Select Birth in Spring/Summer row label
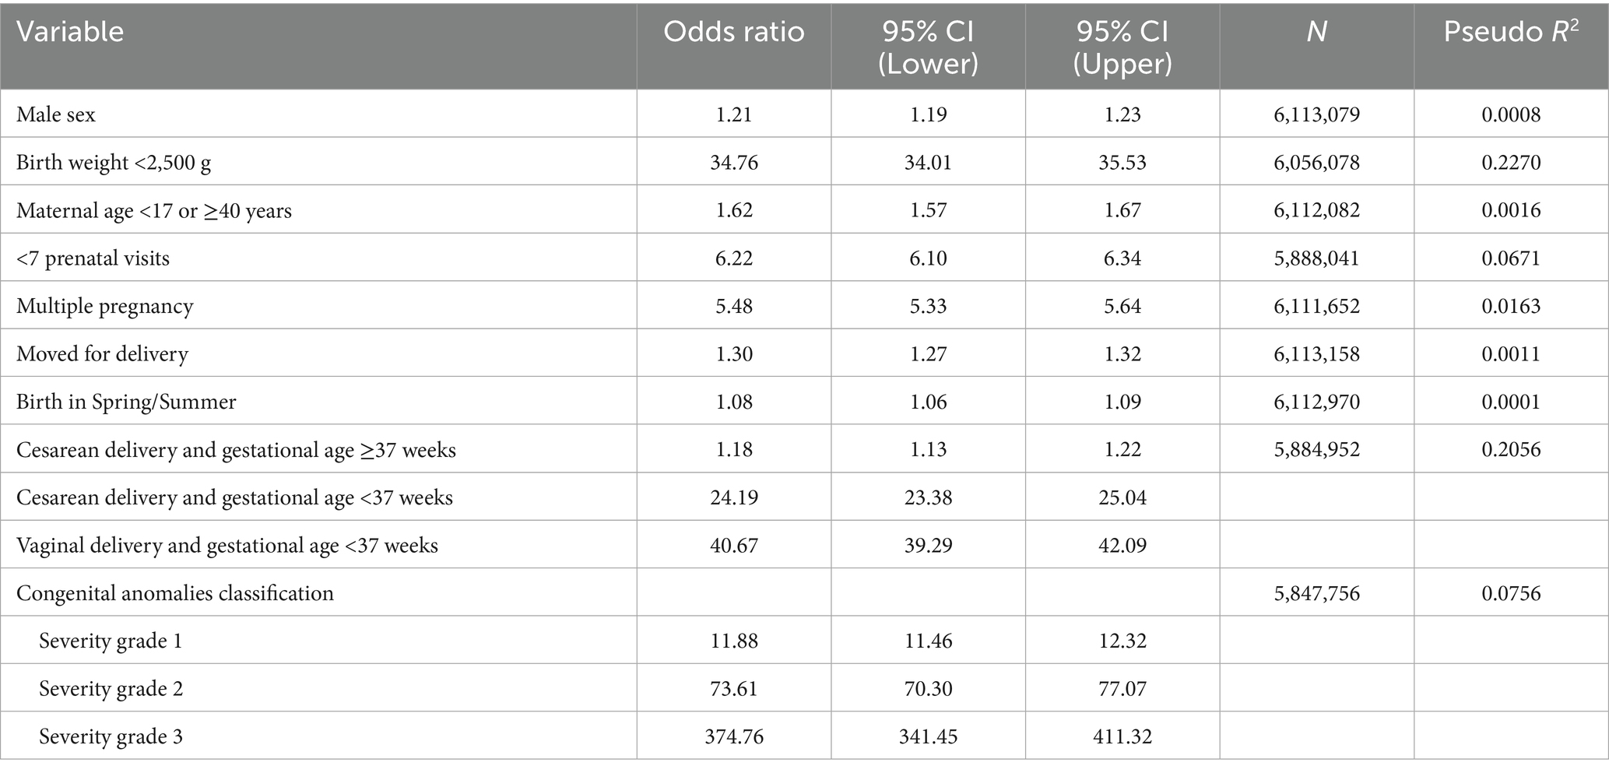 click(126, 402)
